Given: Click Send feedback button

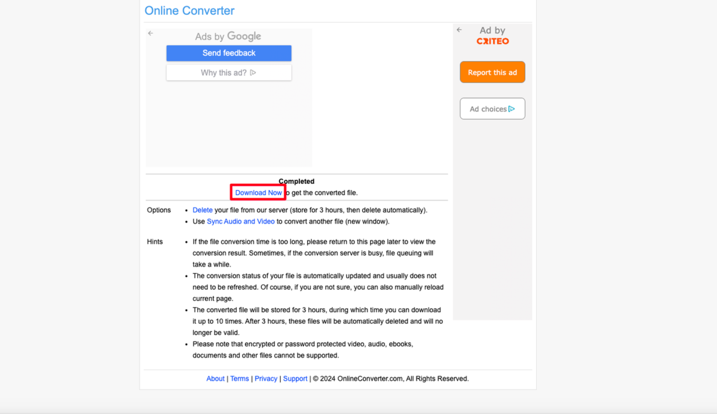Looking at the screenshot, I should point(229,53).
